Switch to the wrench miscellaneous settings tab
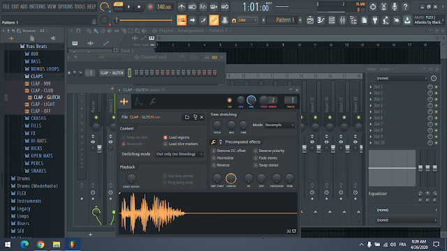 152,102
